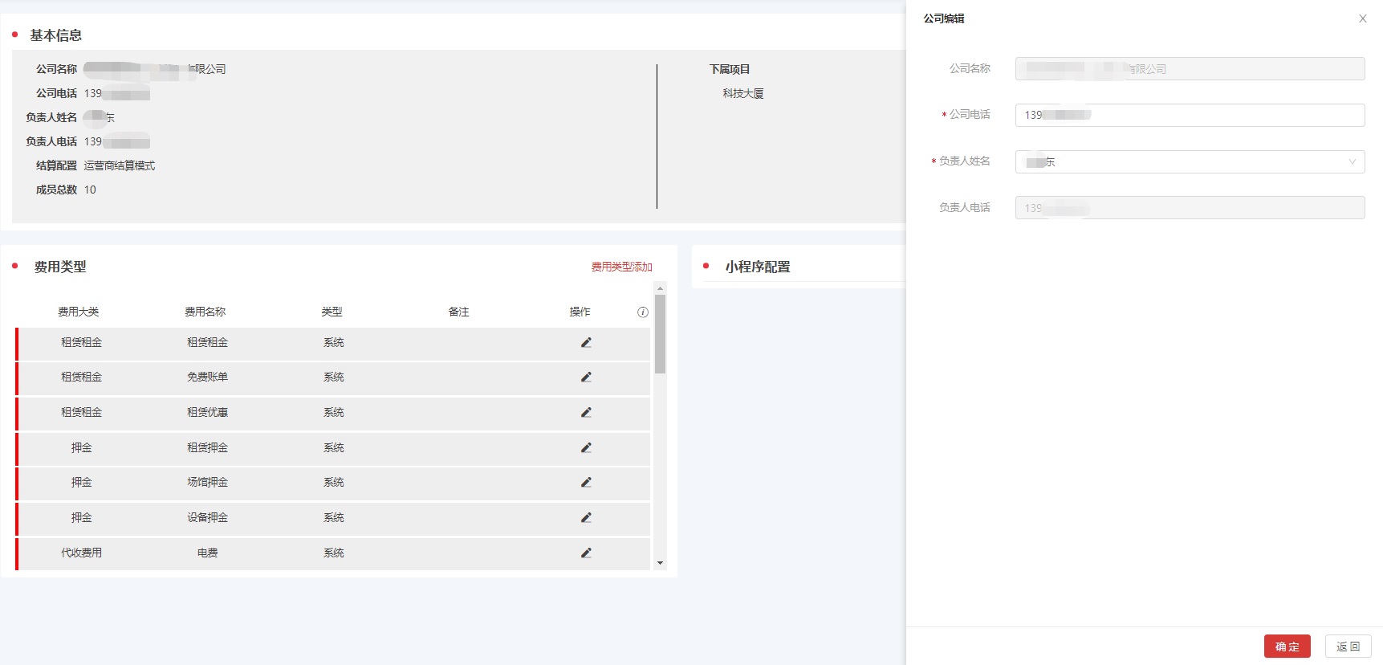Click the 公司电话 input field
This screenshot has height=665, width=1383.
pos(1190,115)
